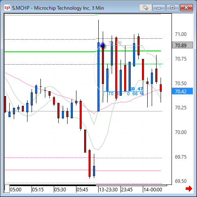
Task: Click the $0.47 measurement value on chart
Action: pos(136,89)
